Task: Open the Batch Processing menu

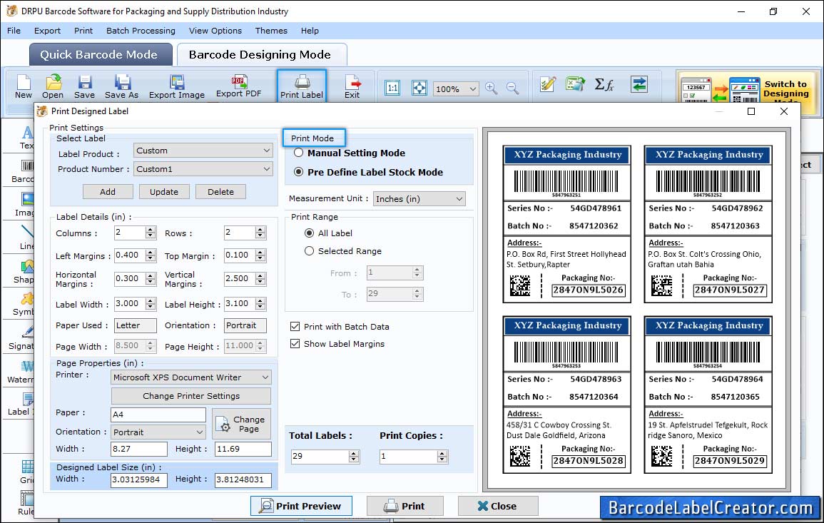Action: coord(141,31)
